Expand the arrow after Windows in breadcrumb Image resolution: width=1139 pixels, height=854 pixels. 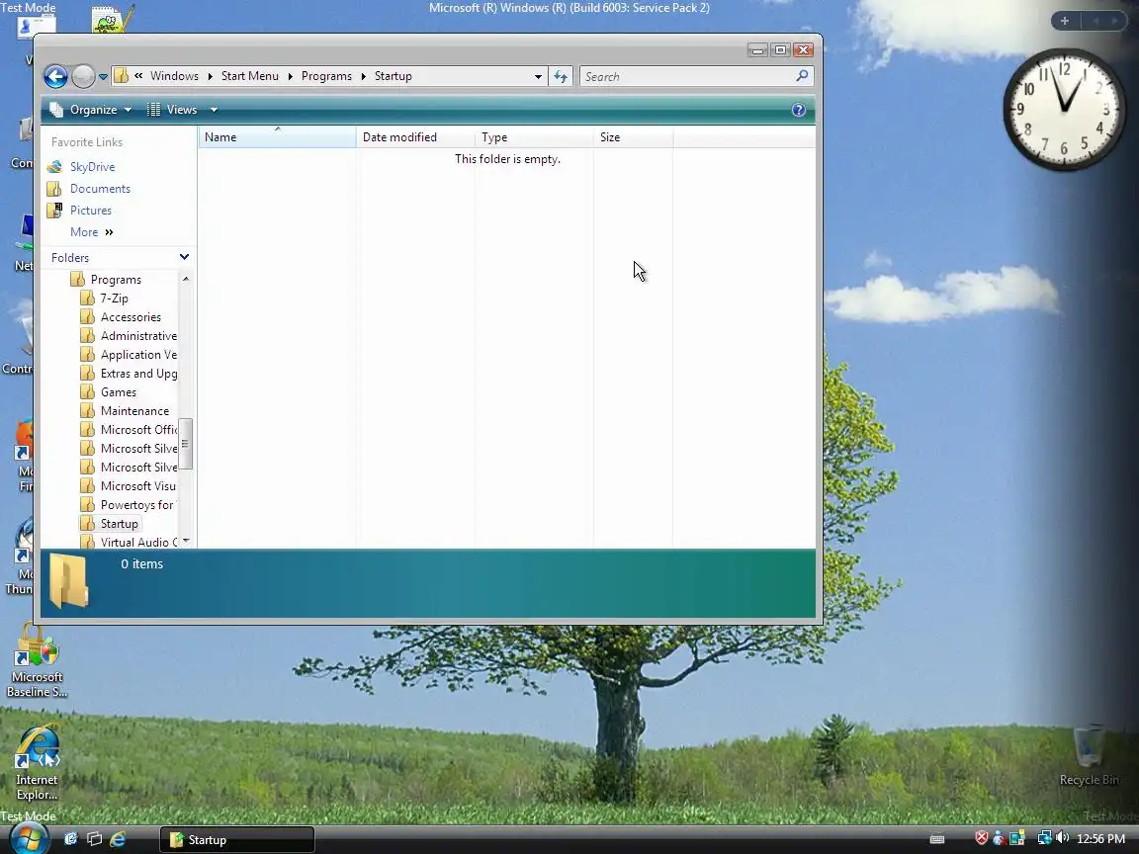coord(210,76)
